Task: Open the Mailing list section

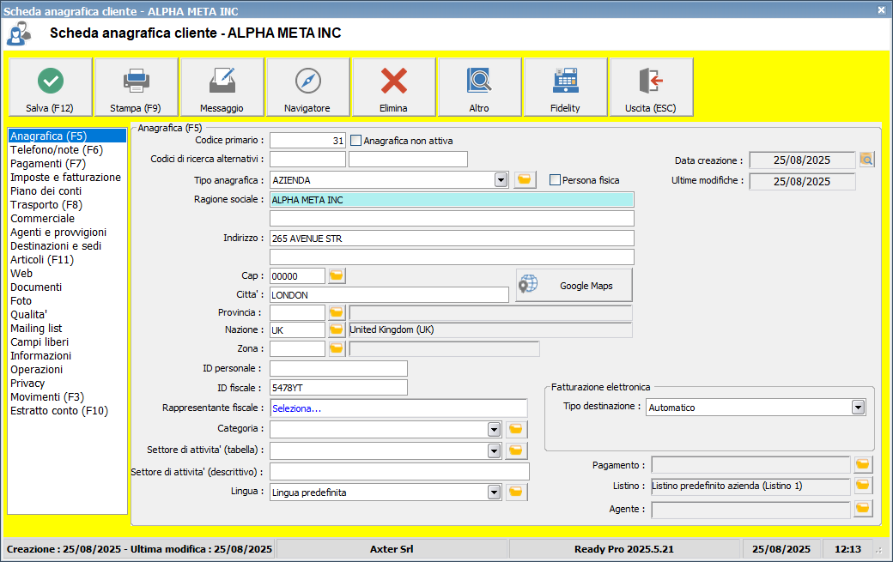Action: [67, 329]
